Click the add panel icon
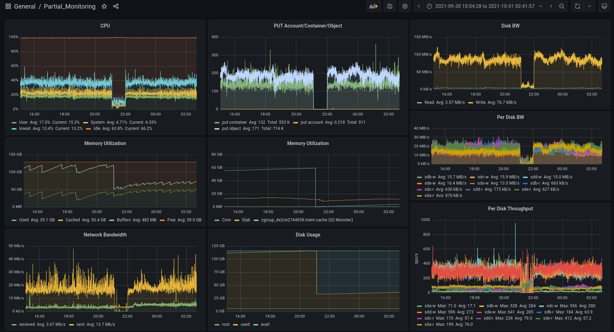The height and width of the screenshot is (332, 614). (373, 6)
